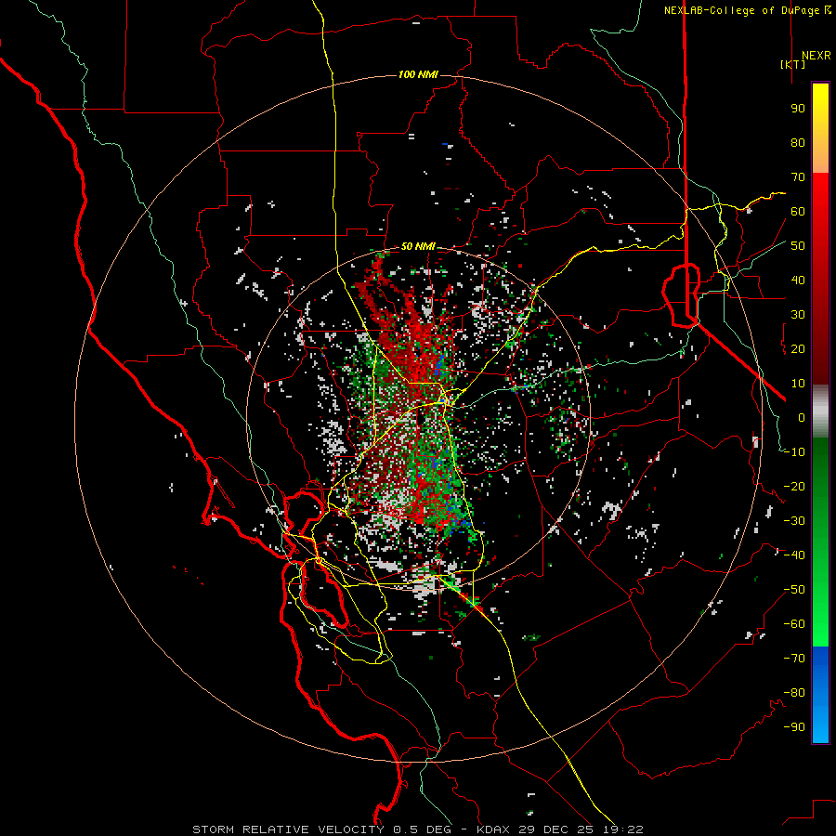This screenshot has height=836, width=836.
Task: Pick the bright red segment of color bar
Action: coord(820,195)
